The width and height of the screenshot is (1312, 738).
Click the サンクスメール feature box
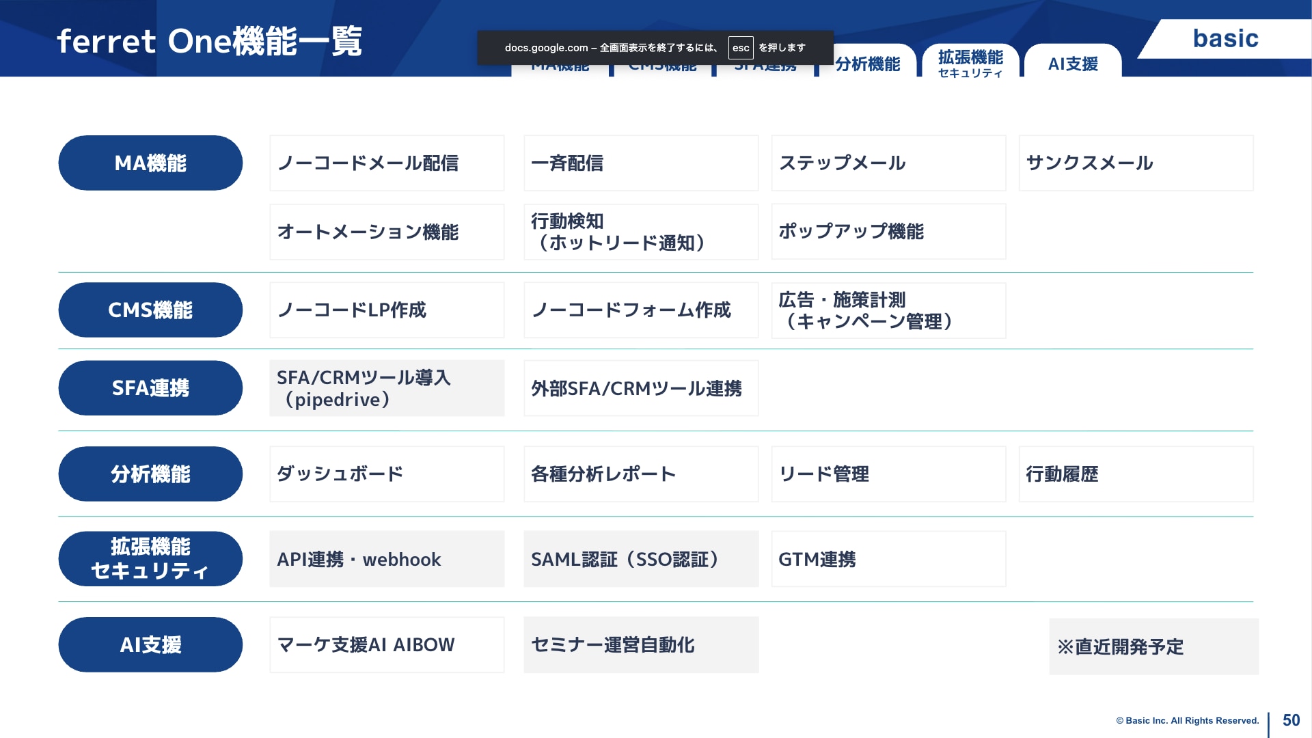[x=1135, y=163]
